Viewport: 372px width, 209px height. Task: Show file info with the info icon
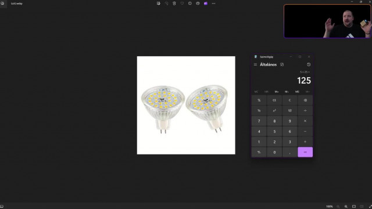tap(190, 3)
